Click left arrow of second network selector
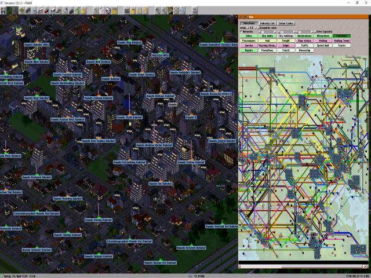Viewport: 371px width, 278px height. coord(279,32)
